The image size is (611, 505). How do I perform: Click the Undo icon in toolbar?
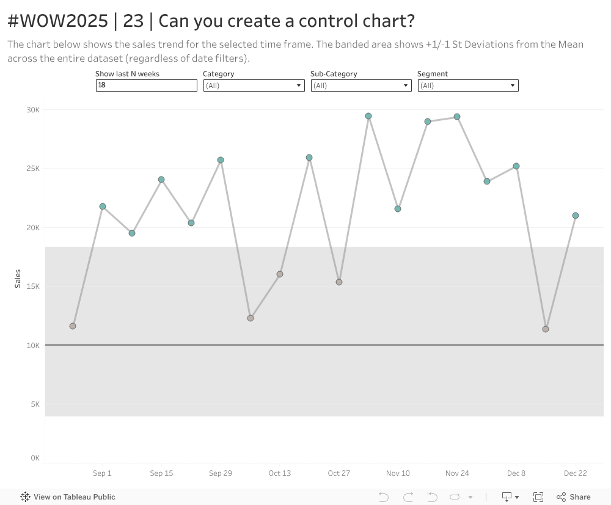384,497
